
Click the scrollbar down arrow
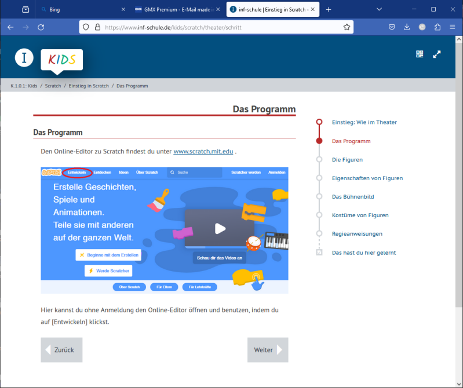[x=459, y=384]
